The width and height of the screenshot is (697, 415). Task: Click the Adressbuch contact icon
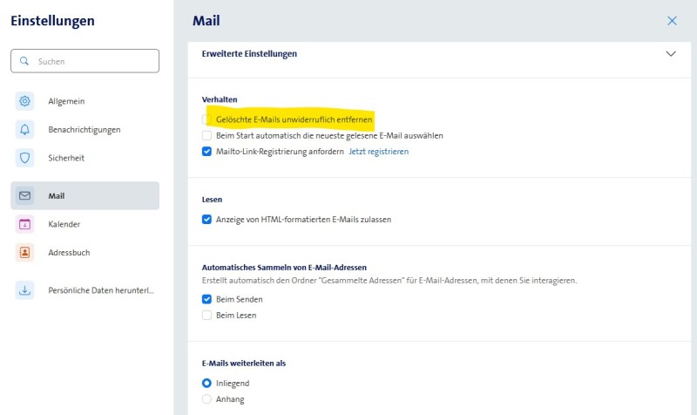tap(24, 252)
